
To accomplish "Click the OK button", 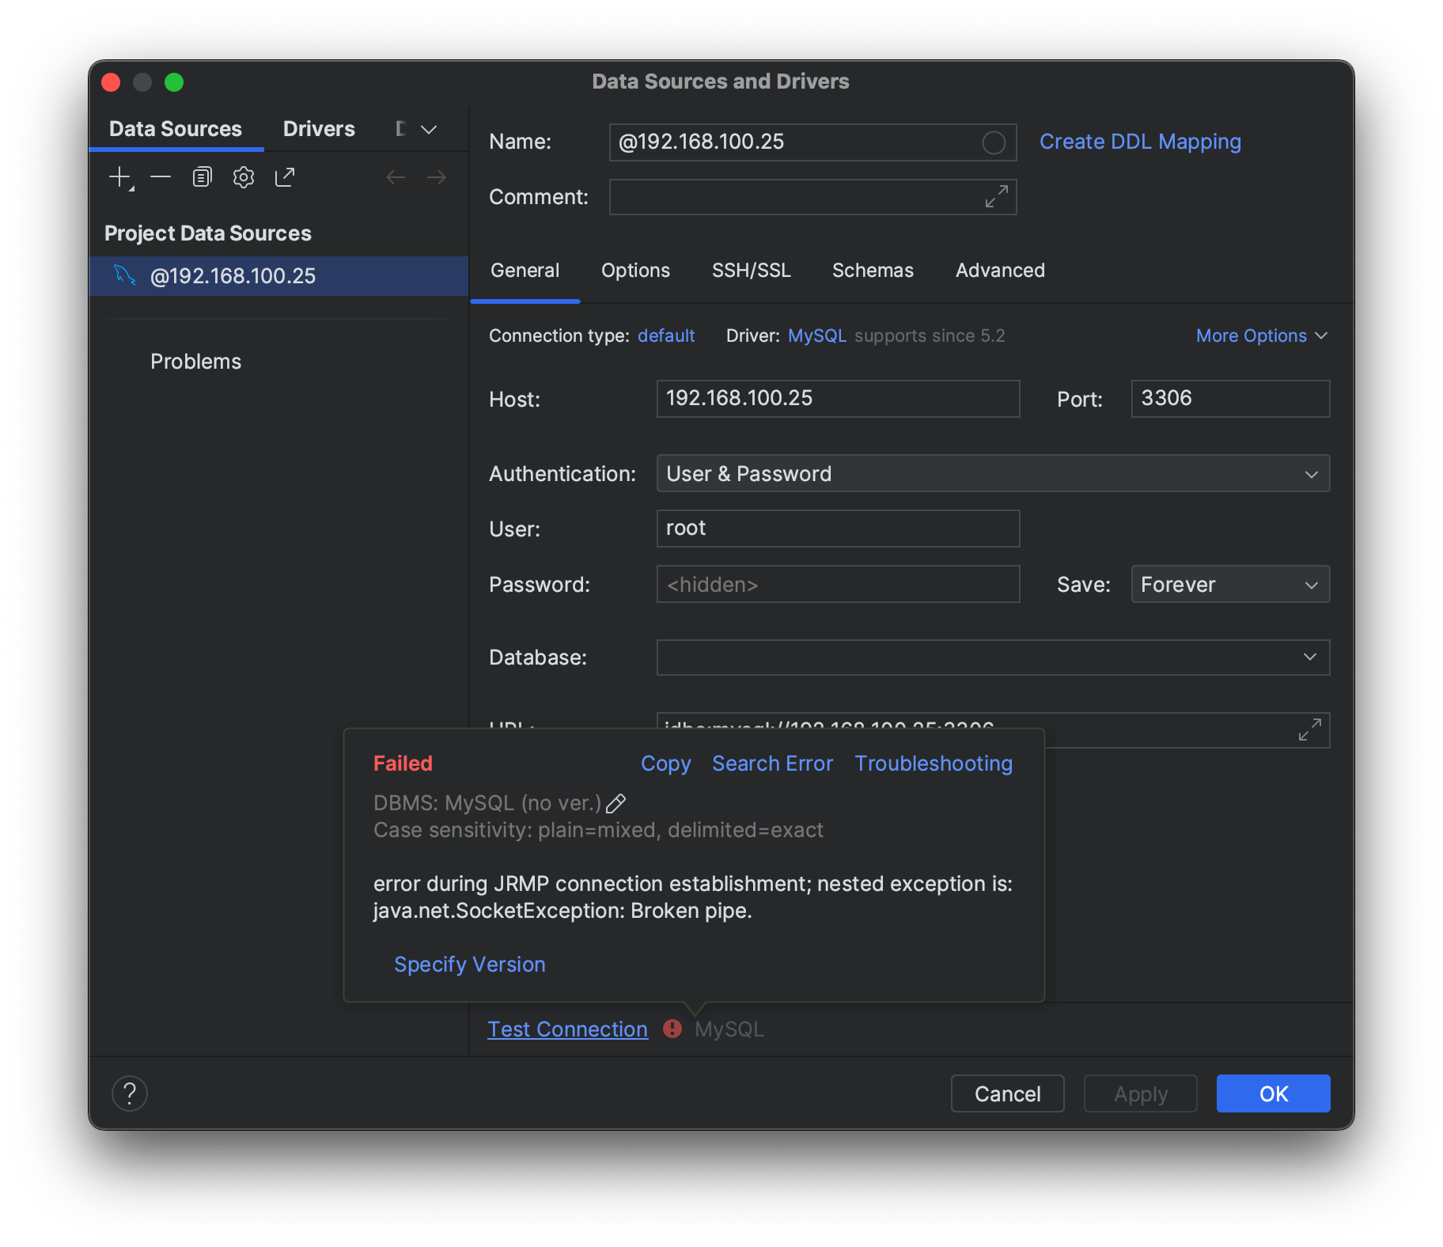I will click(1273, 1093).
